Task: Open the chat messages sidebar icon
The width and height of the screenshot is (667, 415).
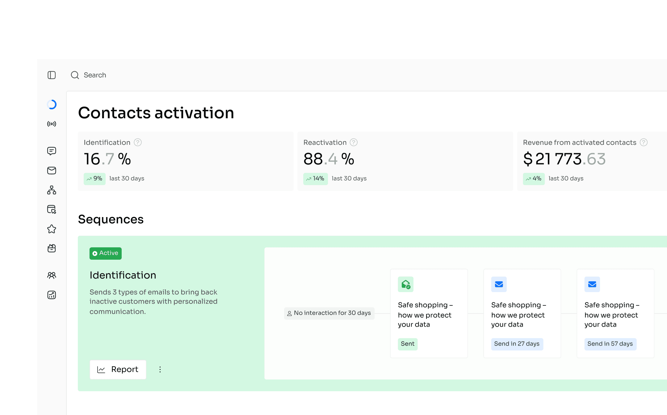Action: 52,151
